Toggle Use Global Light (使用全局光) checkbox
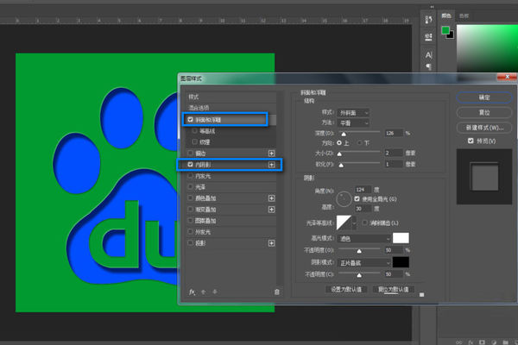The image size is (518, 345). click(357, 198)
